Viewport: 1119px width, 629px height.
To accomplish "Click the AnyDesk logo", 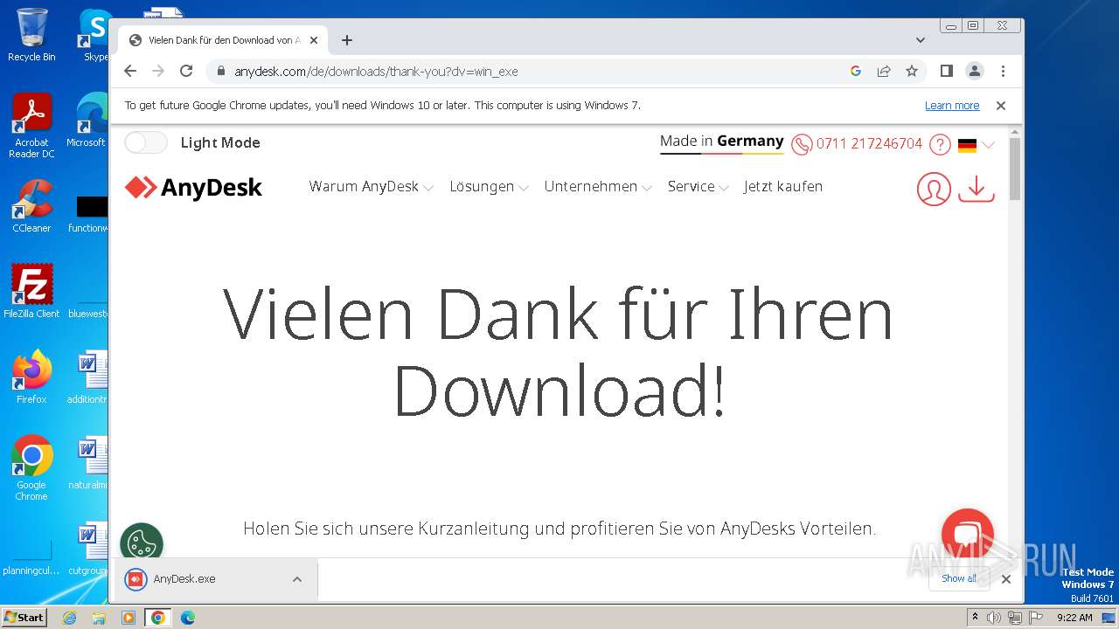I will (x=193, y=187).
